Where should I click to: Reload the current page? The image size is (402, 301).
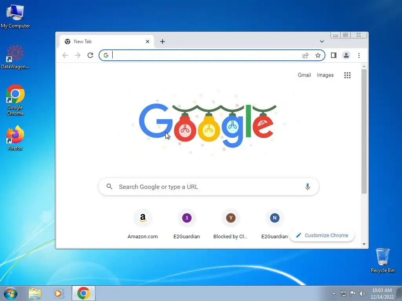[x=90, y=55]
